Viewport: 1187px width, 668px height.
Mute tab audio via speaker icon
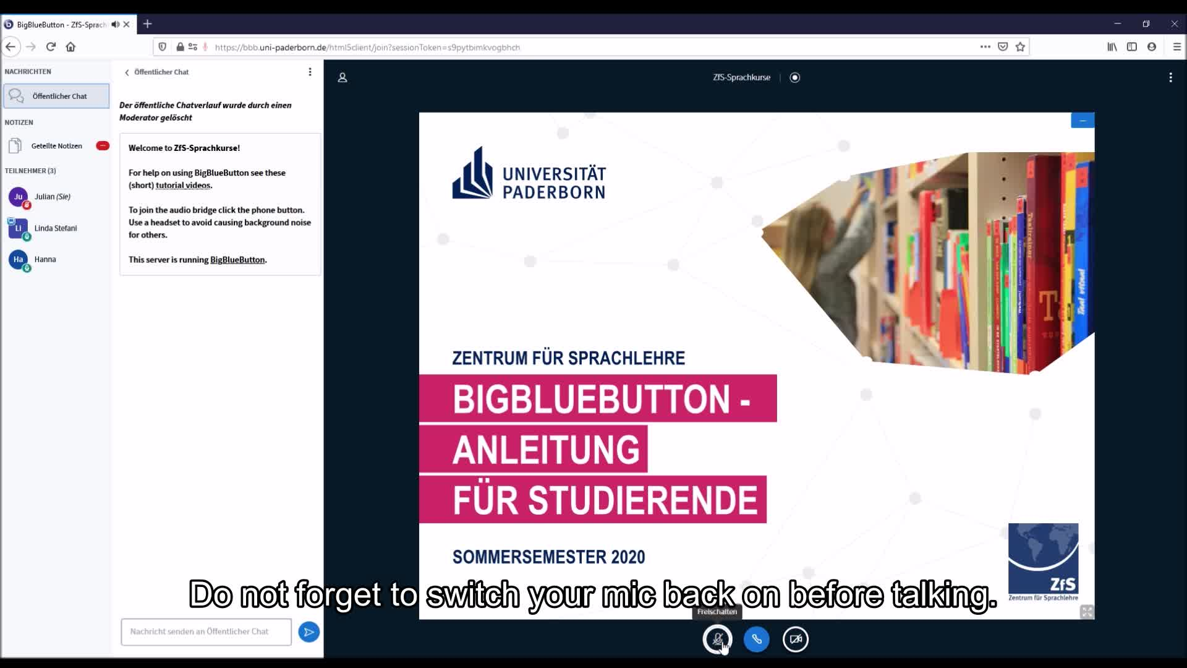(x=115, y=25)
